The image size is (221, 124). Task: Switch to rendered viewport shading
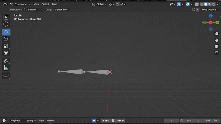(x=214, y=4)
